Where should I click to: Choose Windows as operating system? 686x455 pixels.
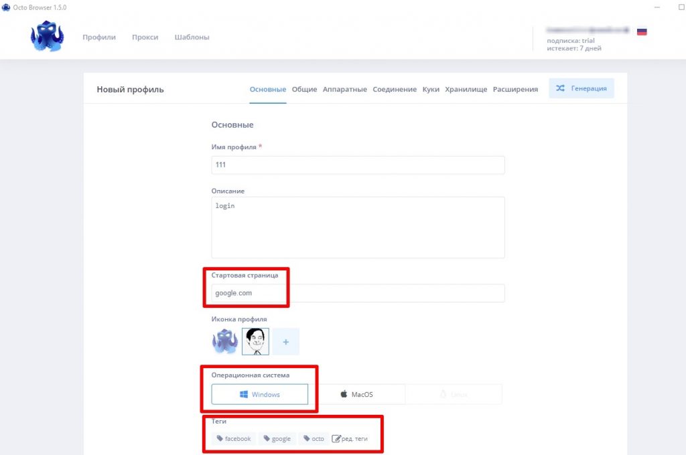260,394
